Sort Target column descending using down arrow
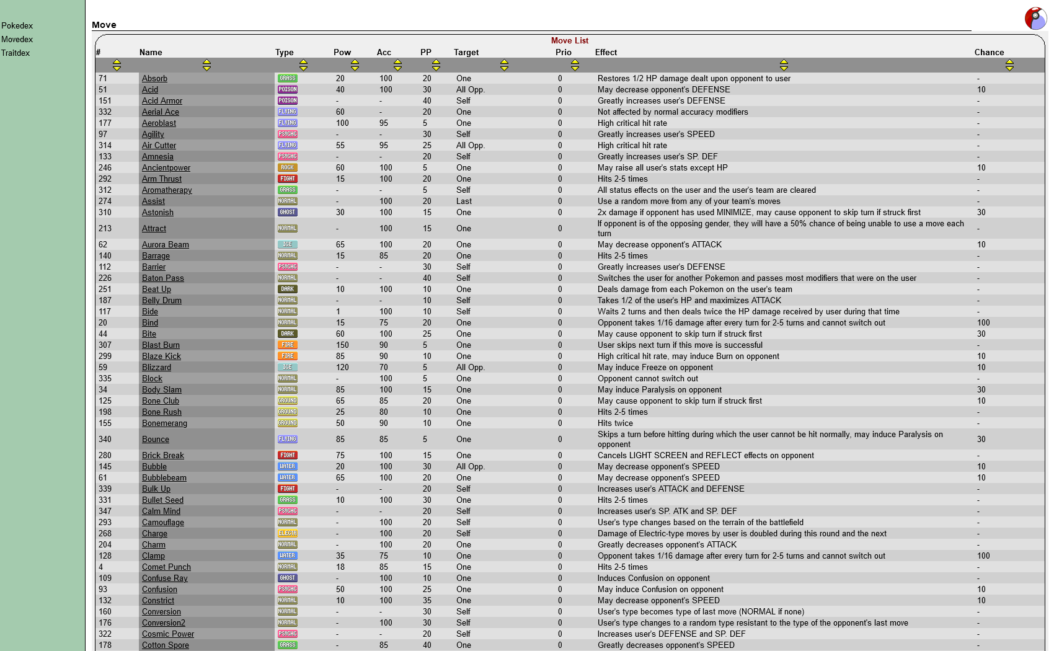This screenshot has width=1054, height=651. 504,68
